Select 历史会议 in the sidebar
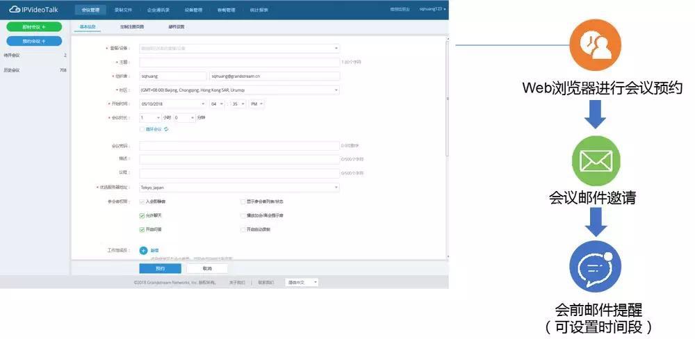Image resolution: width=695 pixels, height=339 pixels. pyautogui.click(x=35, y=70)
